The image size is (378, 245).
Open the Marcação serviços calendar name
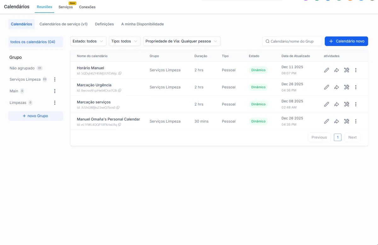click(94, 102)
